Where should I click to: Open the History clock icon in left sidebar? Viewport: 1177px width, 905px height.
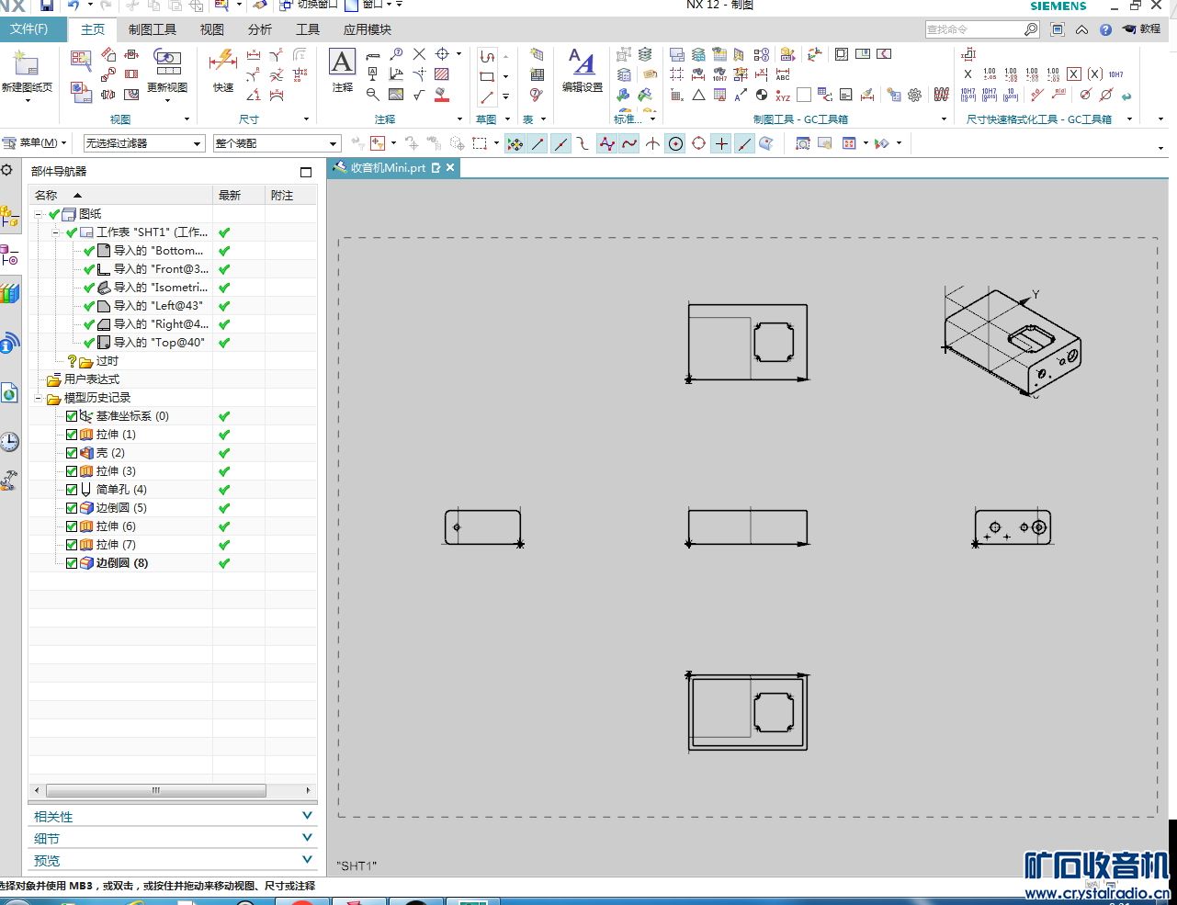(9, 442)
